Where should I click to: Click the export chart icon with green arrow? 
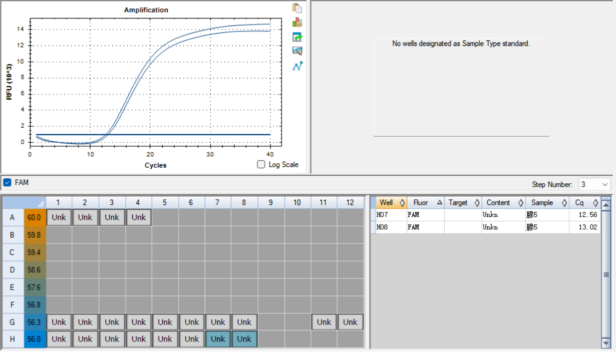298,37
